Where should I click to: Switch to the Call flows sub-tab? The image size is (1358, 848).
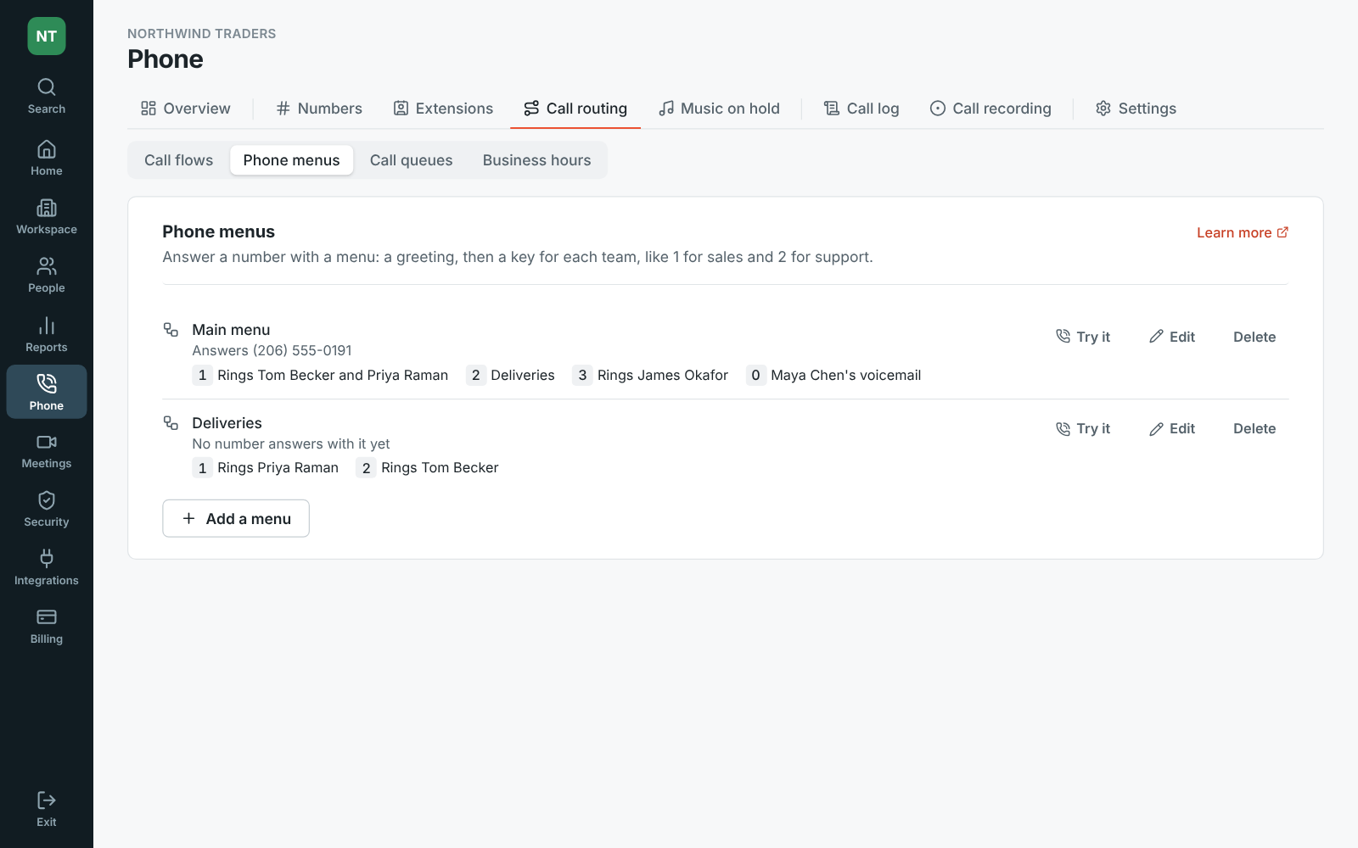[179, 160]
